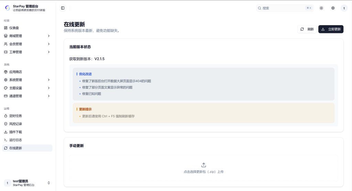Click the 会员管理 label
Viewport: 352px width, 191px height.
[15, 44]
